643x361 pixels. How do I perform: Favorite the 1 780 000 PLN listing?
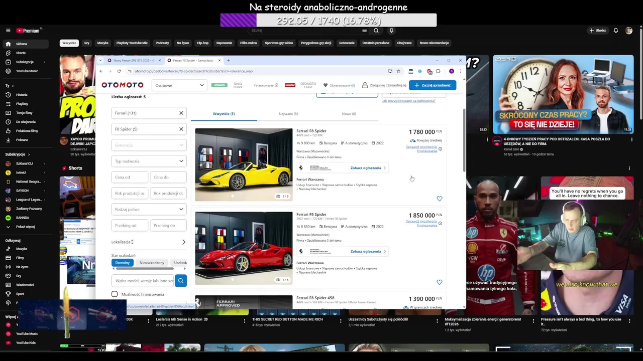coord(440,199)
